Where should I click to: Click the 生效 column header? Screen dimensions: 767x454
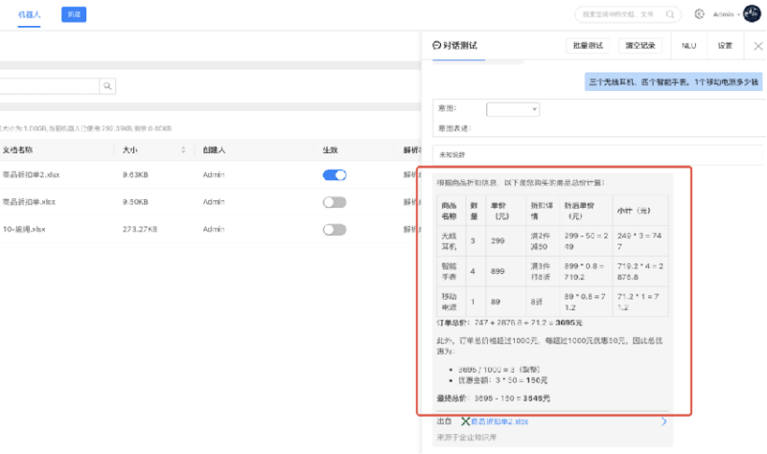330,150
